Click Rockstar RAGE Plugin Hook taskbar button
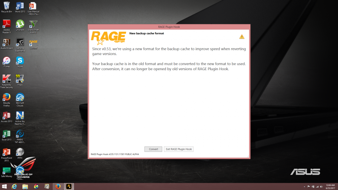 point(69,186)
